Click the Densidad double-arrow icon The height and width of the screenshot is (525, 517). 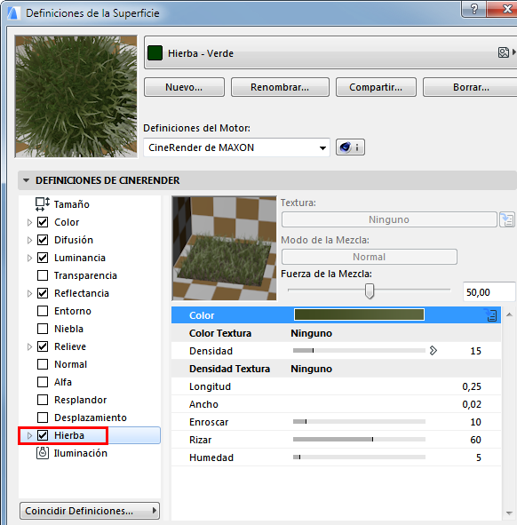433,351
